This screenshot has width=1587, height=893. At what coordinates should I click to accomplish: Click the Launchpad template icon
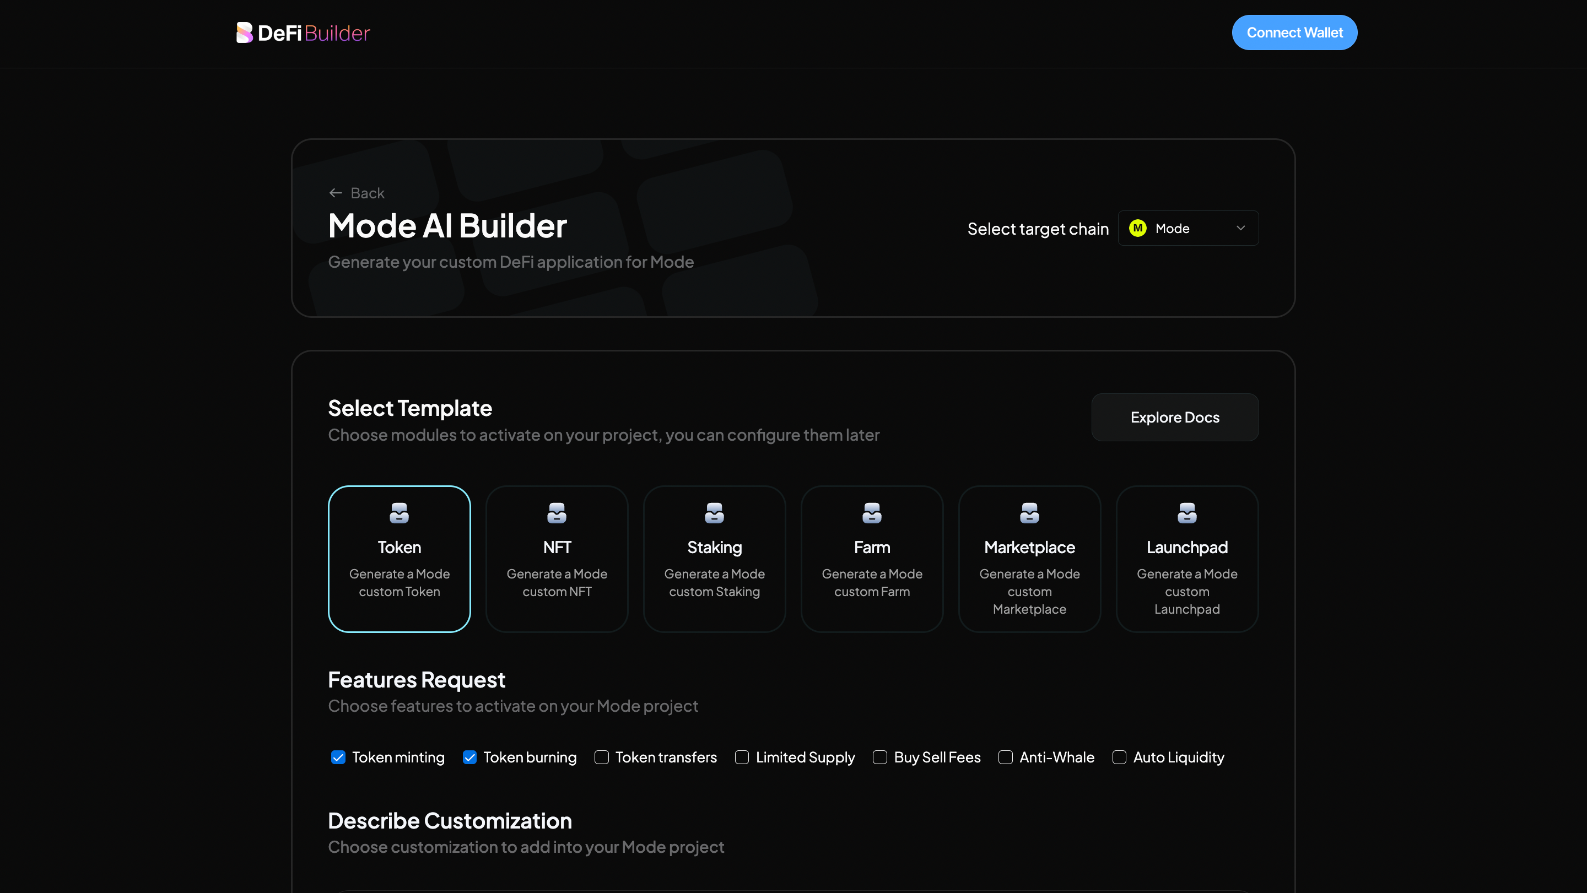1186,513
